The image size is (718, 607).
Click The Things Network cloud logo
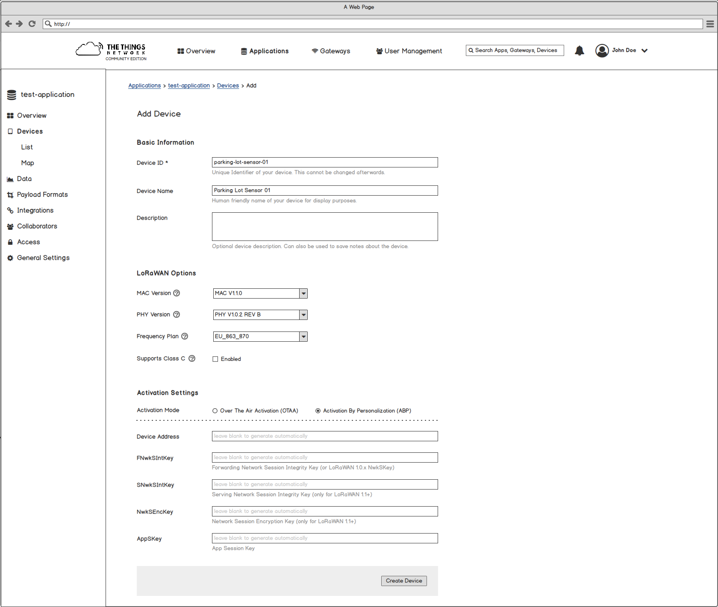point(88,49)
